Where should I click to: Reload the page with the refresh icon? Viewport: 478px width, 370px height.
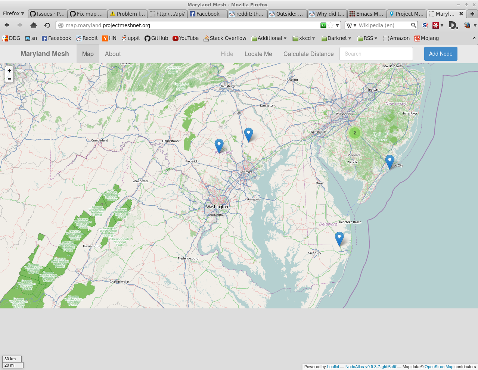pos(47,25)
